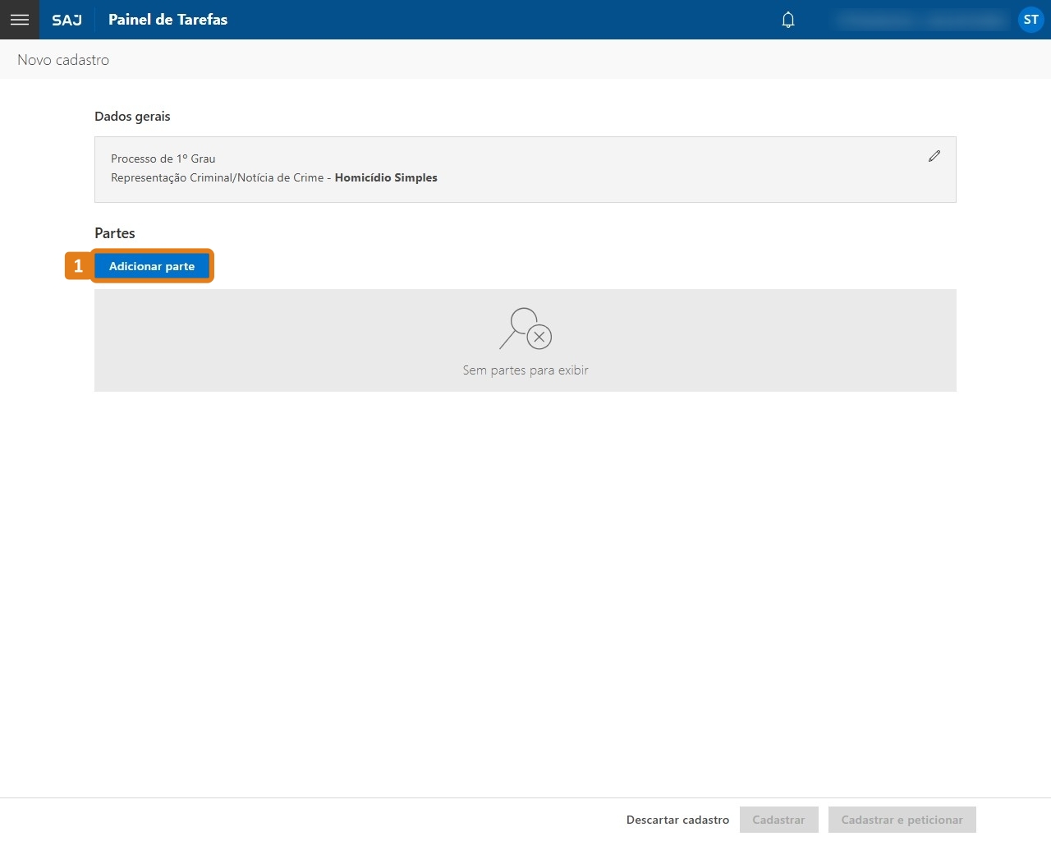Click the SAJ logo
Screen dimensions: 1051x841
[66, 20]
